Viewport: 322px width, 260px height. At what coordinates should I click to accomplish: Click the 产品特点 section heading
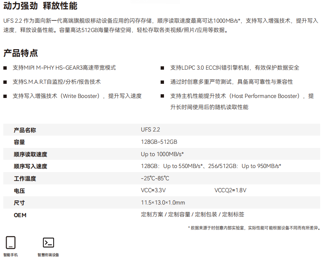(20, 53)
